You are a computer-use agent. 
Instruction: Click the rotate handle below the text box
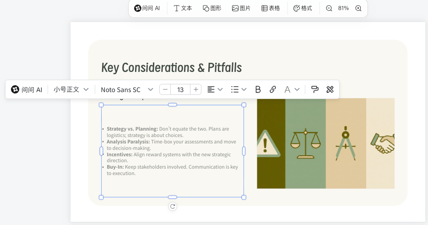click(173, 206)
